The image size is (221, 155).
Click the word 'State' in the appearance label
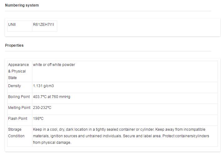pyautogui.click(x=12, y=77)
